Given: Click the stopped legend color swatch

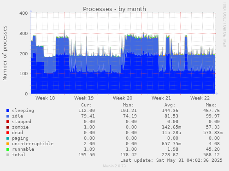Looking at the screenshot, I should coord(8,122).
